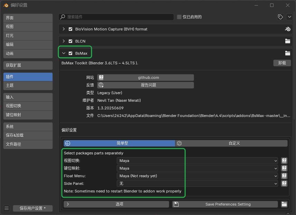Click the documentation icon on the github.com button

tap(102, 78)
